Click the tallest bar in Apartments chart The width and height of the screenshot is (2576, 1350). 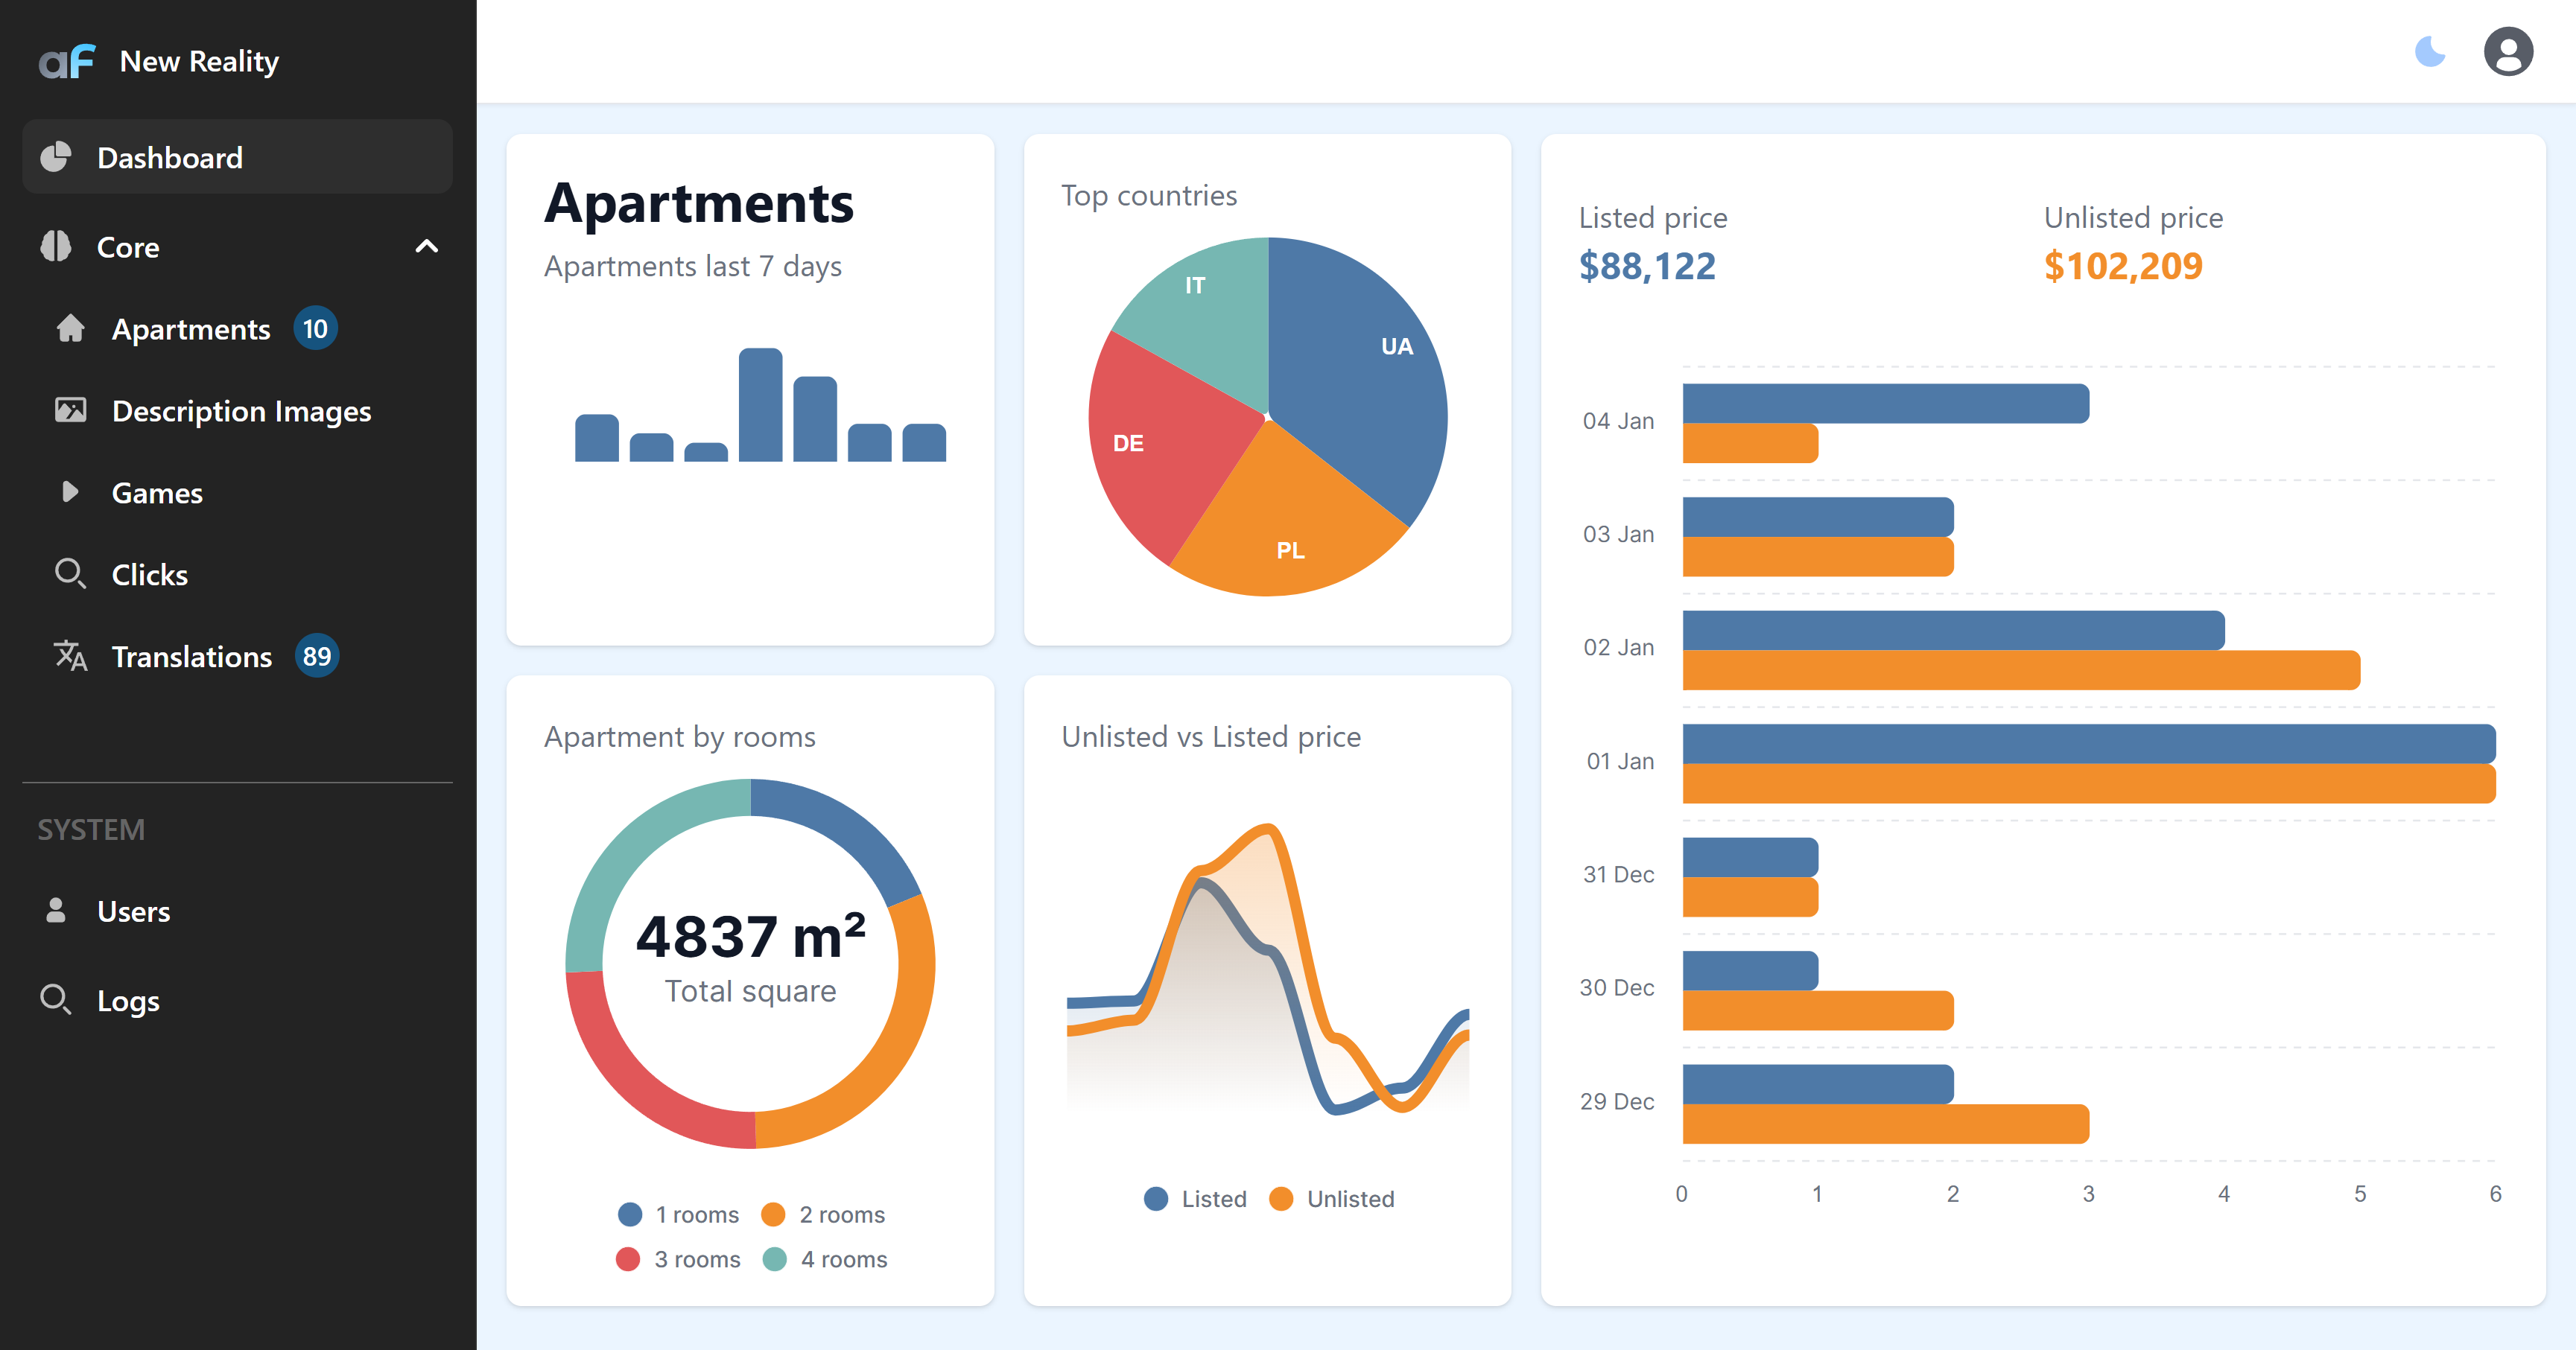click(x=760, y=404)
